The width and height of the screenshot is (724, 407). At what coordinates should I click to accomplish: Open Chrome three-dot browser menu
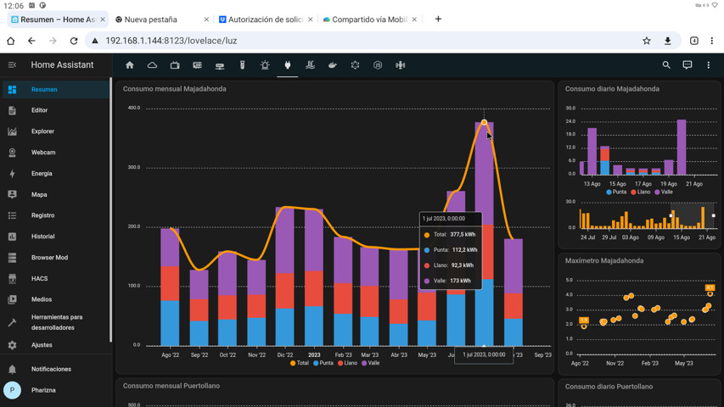tap(712, 41)
